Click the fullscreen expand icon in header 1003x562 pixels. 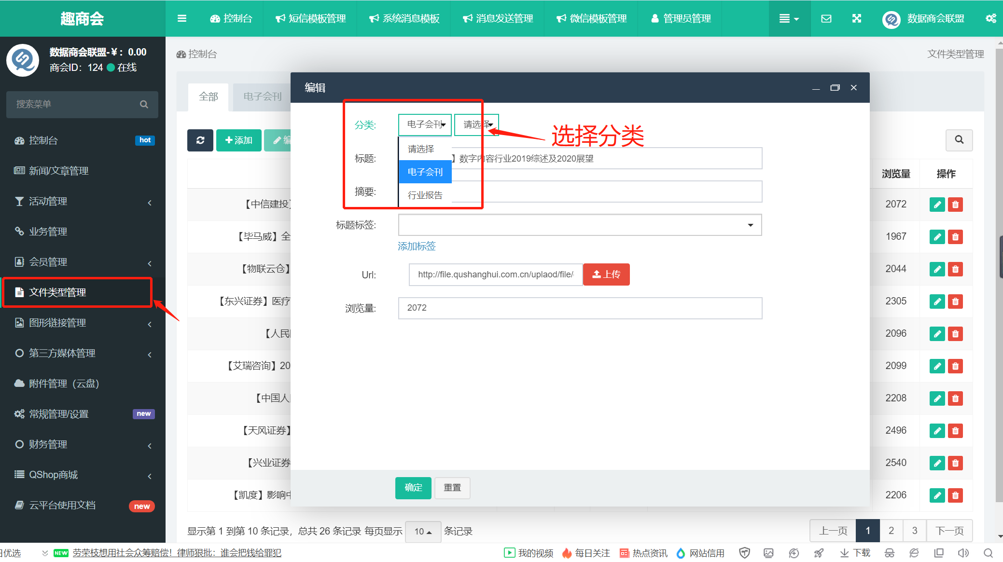(856, 18)
